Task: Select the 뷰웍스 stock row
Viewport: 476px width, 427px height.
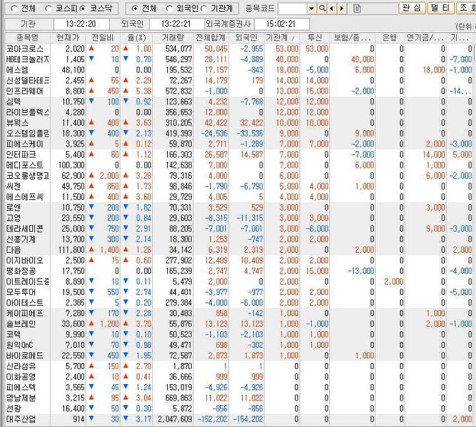Action: point(240,123)
